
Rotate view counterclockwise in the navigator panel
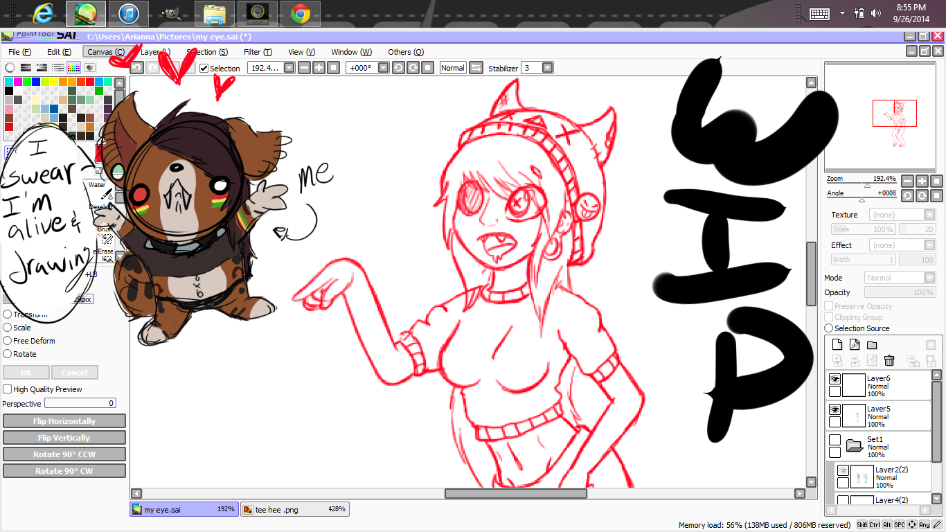coord(907,196)
